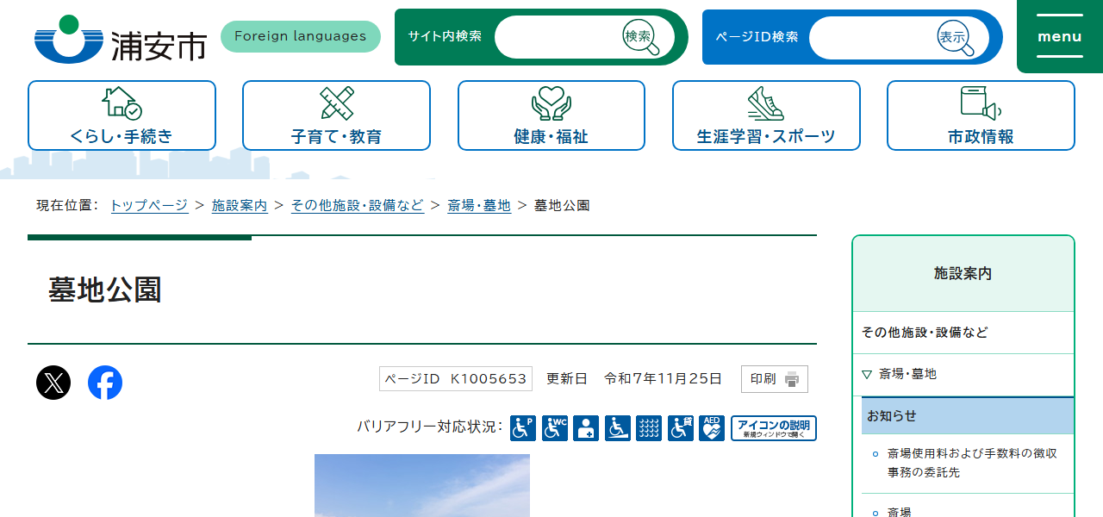Screen dimensions: 1103x517
Task: Open the 市政情報 category
Action: point(981,115)
